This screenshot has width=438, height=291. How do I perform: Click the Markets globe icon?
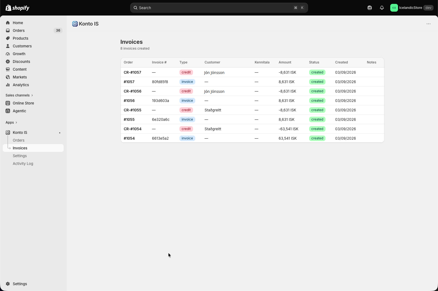click(8, 77)
